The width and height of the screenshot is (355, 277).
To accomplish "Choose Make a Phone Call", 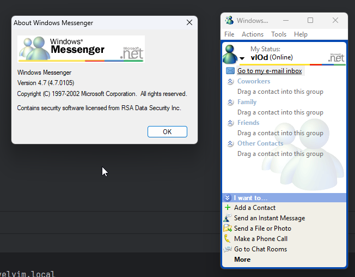I will [261, 239].
